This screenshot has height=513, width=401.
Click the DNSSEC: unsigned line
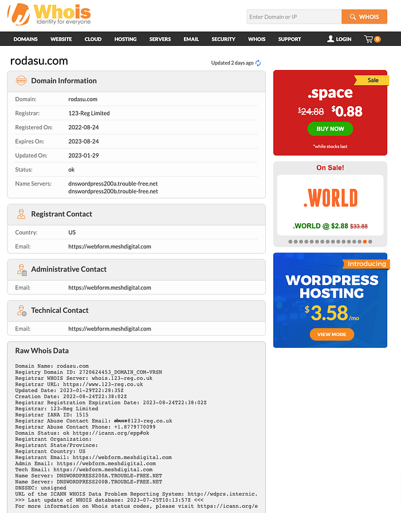[x=41, y=488]
